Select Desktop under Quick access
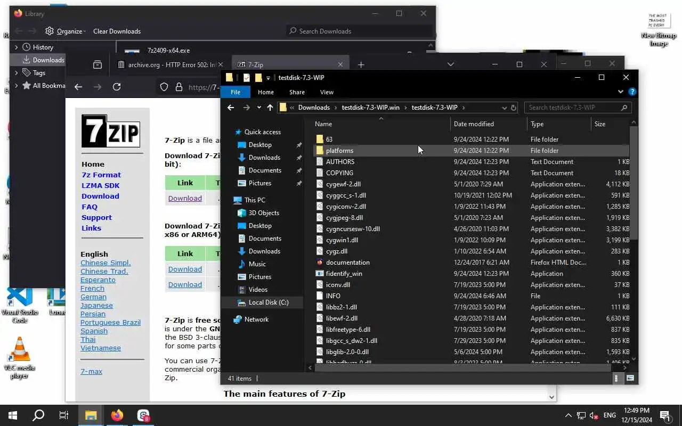 point(260,145)
